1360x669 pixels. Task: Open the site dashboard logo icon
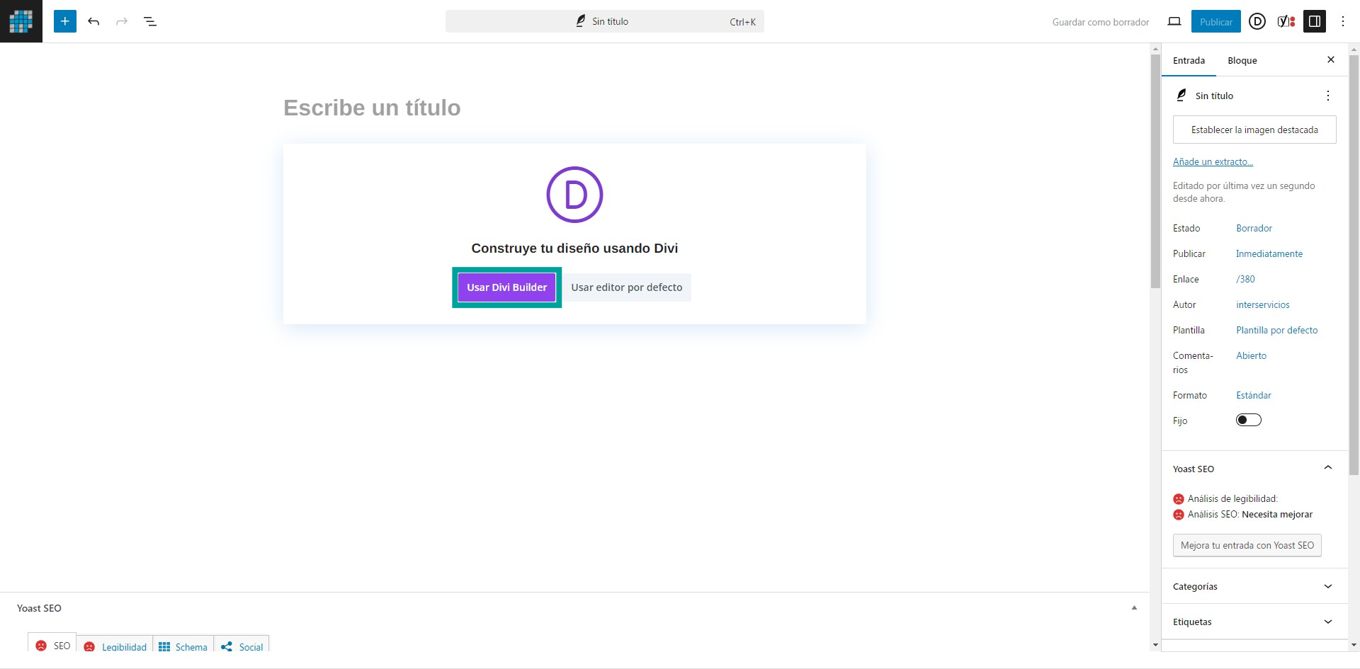pos(21,21)
